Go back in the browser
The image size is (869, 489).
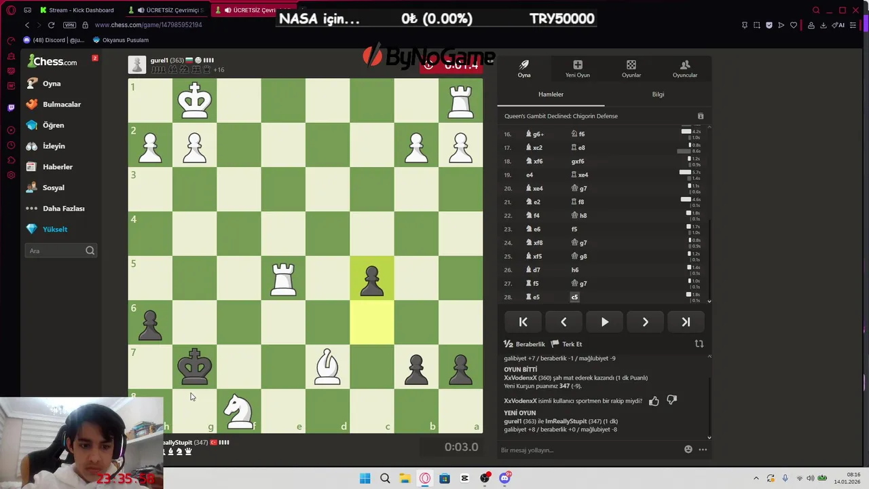coord(27,25)
